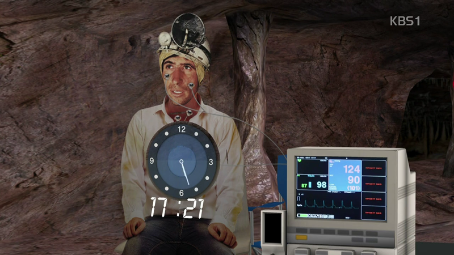Click the clock's center hand pivot
Image resolution: width=454 pixels, height=255 pixels.
(x=181, y=161)
